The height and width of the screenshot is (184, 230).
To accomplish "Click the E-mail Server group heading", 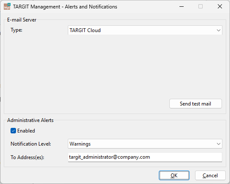I will pyautogui.click(x=22, y=20).
